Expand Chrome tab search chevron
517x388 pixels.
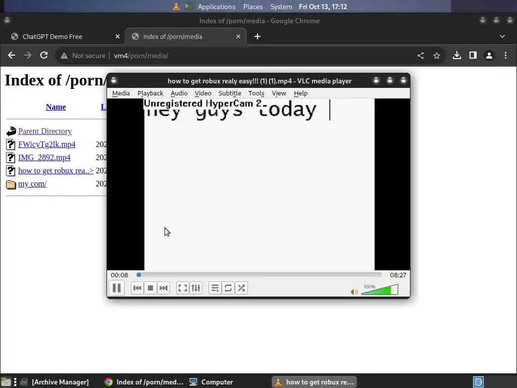tap(502, 36)
